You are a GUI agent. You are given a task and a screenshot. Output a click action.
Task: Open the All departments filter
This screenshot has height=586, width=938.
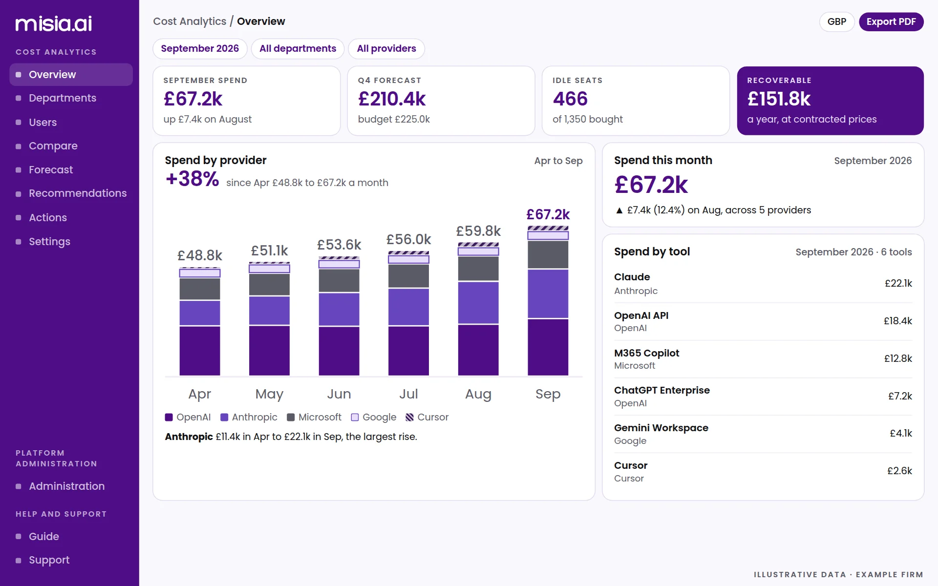[298, 49]
